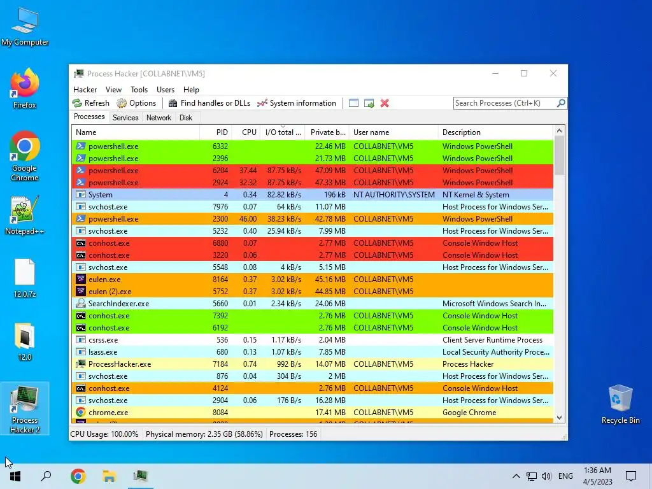Sort by the Description column header
The width and height of the screenshot is (652, 489).
[x=495, y=132]
